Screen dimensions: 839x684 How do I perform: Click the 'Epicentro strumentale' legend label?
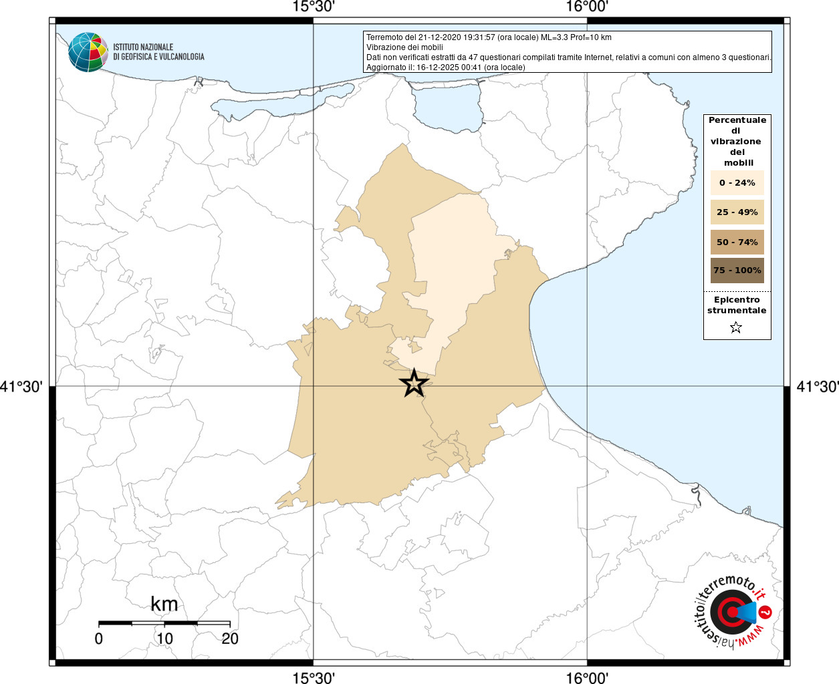[x=737, y=305]
